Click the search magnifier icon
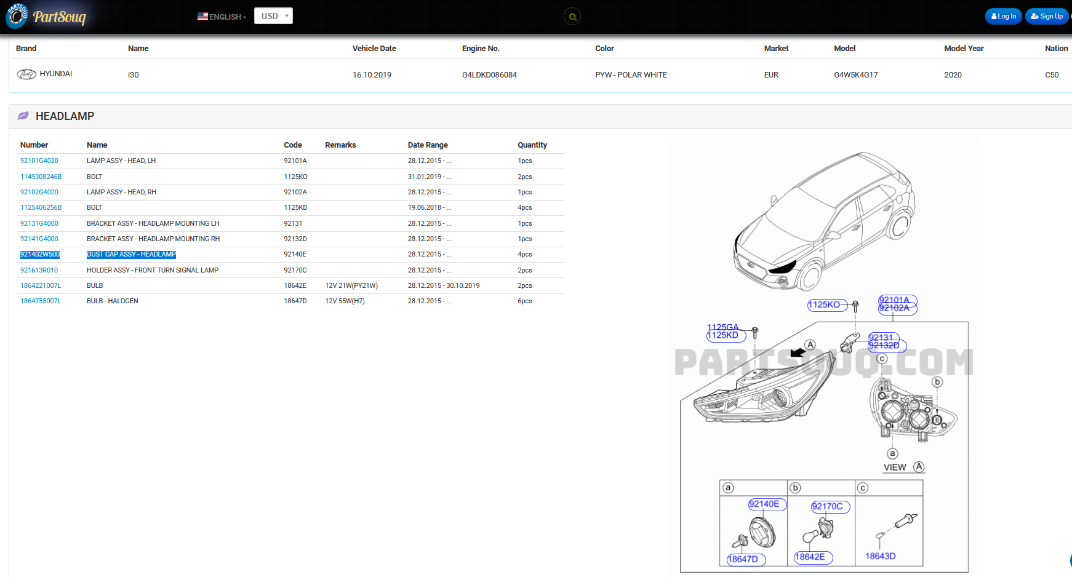 (572, 17)
